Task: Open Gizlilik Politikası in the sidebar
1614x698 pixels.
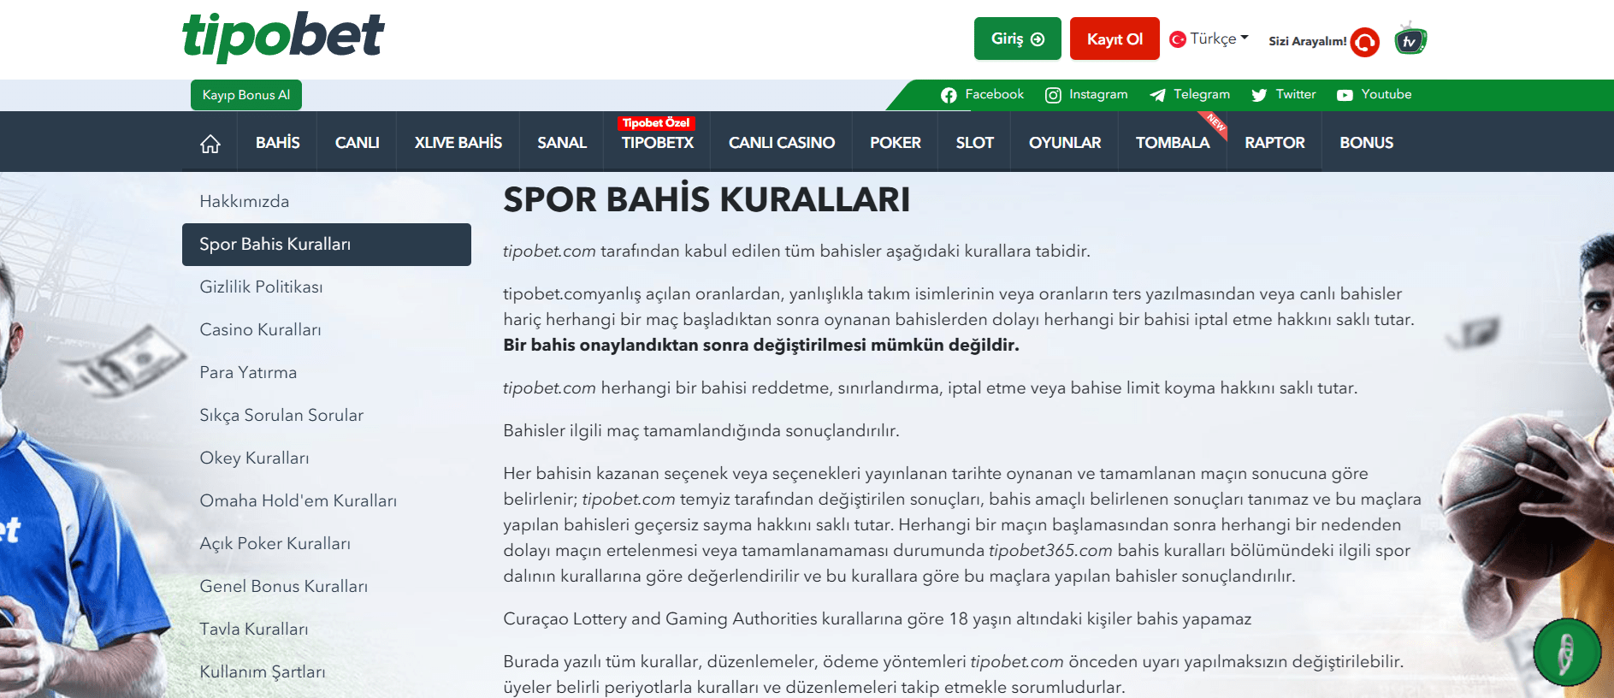Action: click(x=261, y=287)
